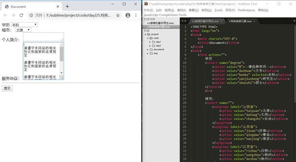Open Sublime 选择(S) menu

(169, 10)
